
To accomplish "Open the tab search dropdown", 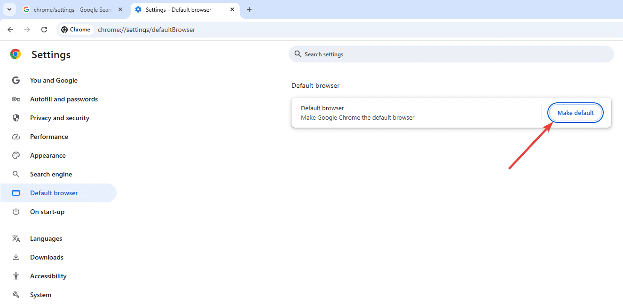I will [x=9, y=9].
